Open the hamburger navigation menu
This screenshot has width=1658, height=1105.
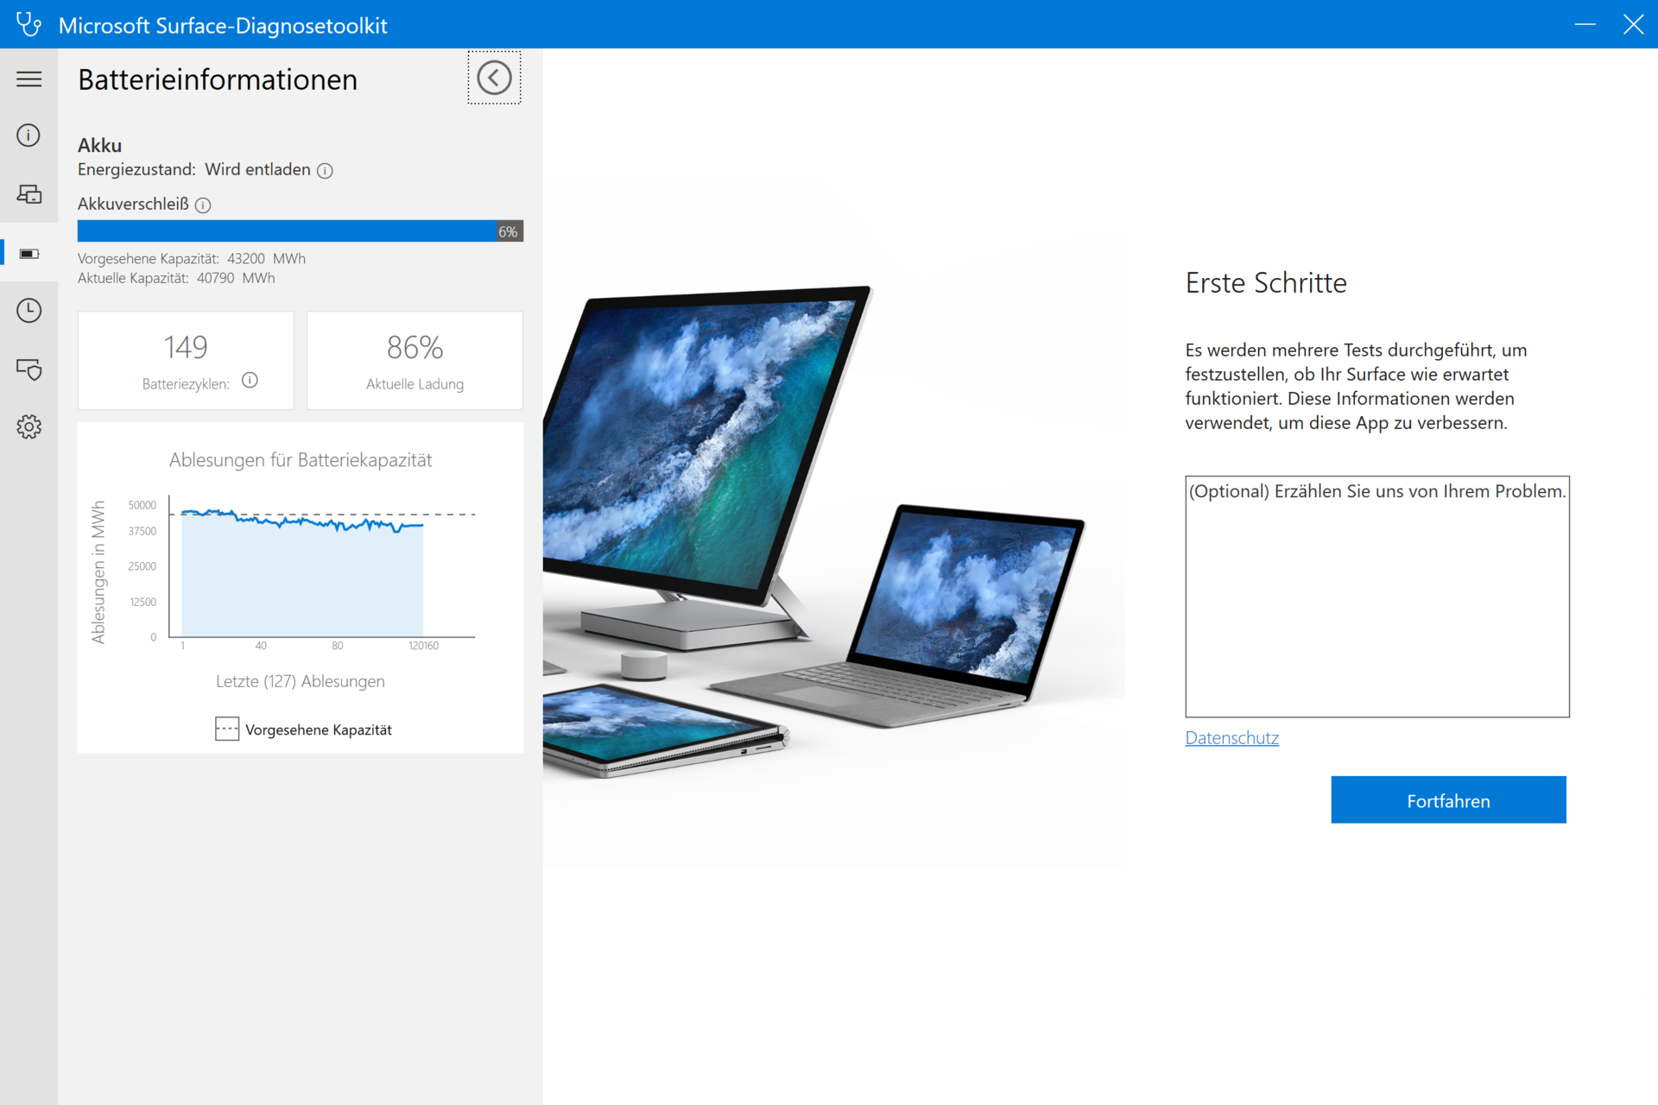[x=28, y=79]
